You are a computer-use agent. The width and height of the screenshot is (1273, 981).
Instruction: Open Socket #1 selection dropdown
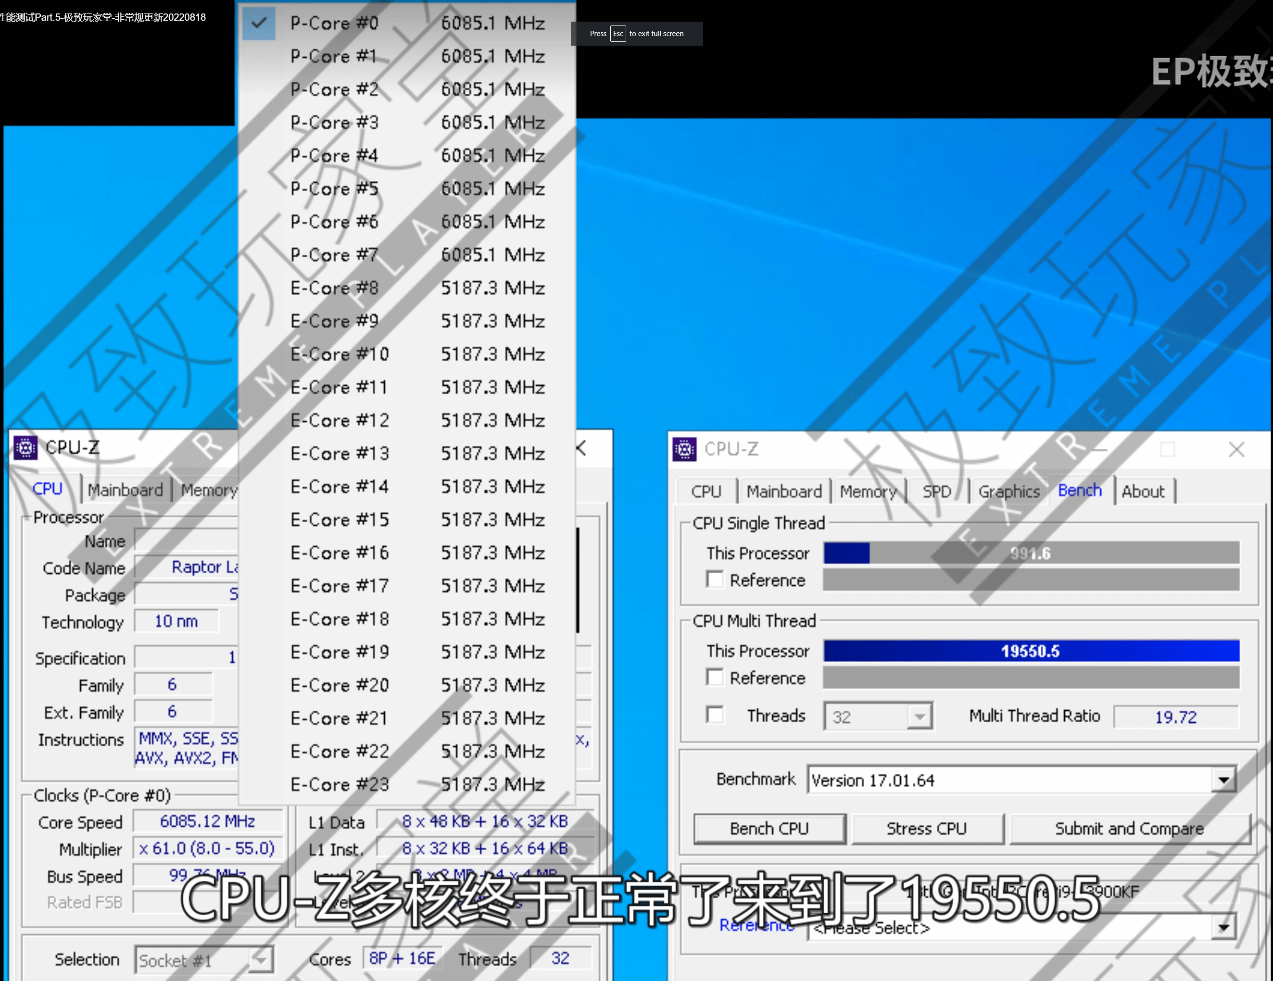click(x=260, y=959)
